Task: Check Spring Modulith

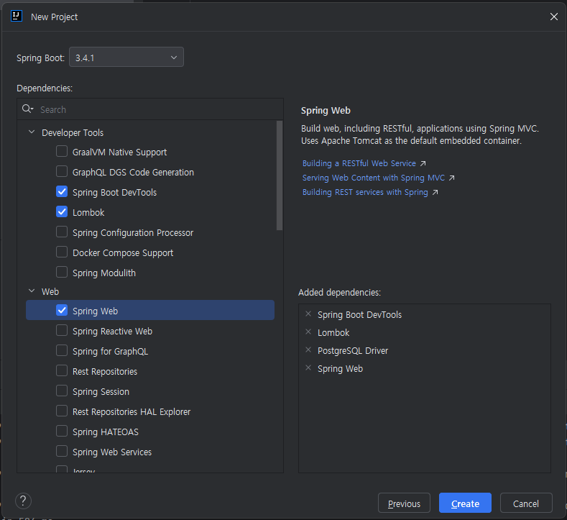Action: pyautogui.click(x=62, y=272)
